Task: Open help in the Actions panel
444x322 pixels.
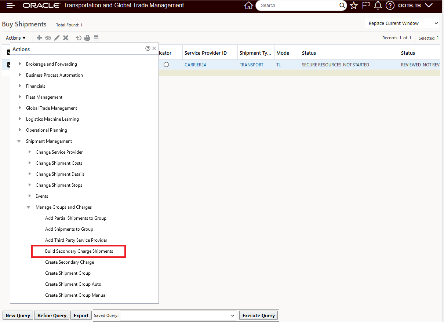Action: [148, 48]
